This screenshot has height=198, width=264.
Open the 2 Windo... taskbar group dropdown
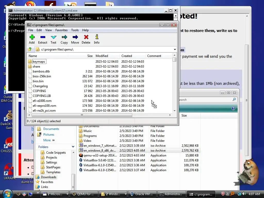point(126,194)
